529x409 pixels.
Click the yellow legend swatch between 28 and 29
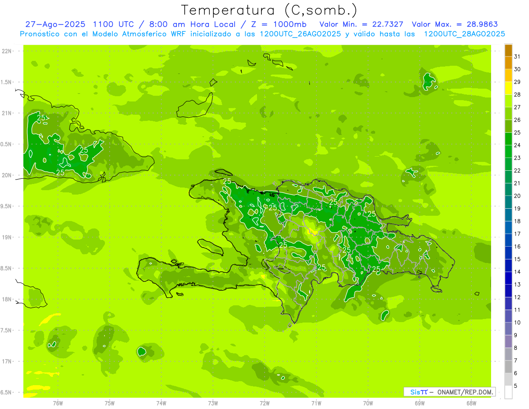click(x=508, y=89)
